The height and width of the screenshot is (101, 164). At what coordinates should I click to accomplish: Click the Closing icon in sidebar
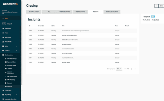pyautogui.click(x=6, y=86)
